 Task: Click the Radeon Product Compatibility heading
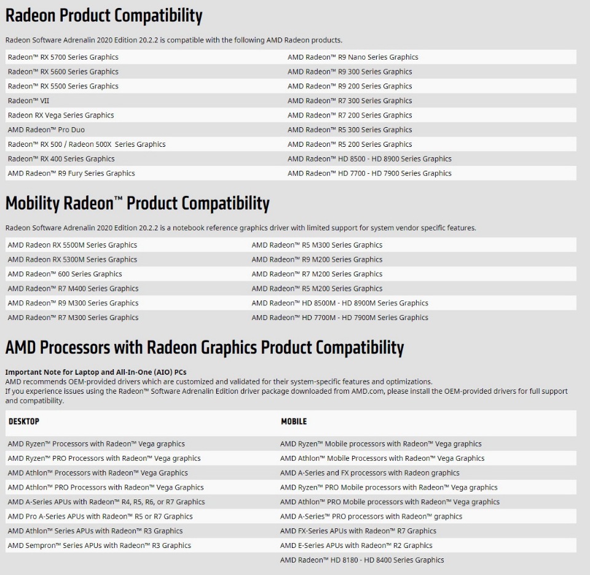coord(104,15)
